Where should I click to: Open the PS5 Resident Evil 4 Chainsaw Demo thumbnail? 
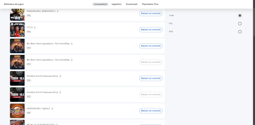click(17, 95)
